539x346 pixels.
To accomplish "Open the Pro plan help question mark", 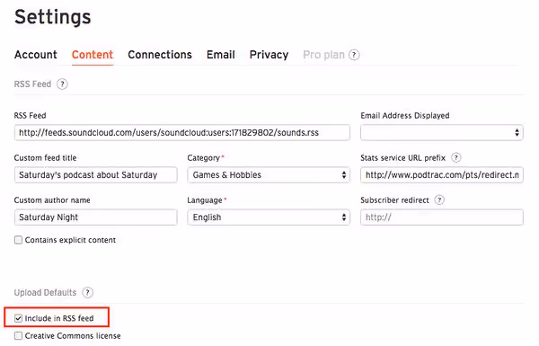I will point(354,55).
